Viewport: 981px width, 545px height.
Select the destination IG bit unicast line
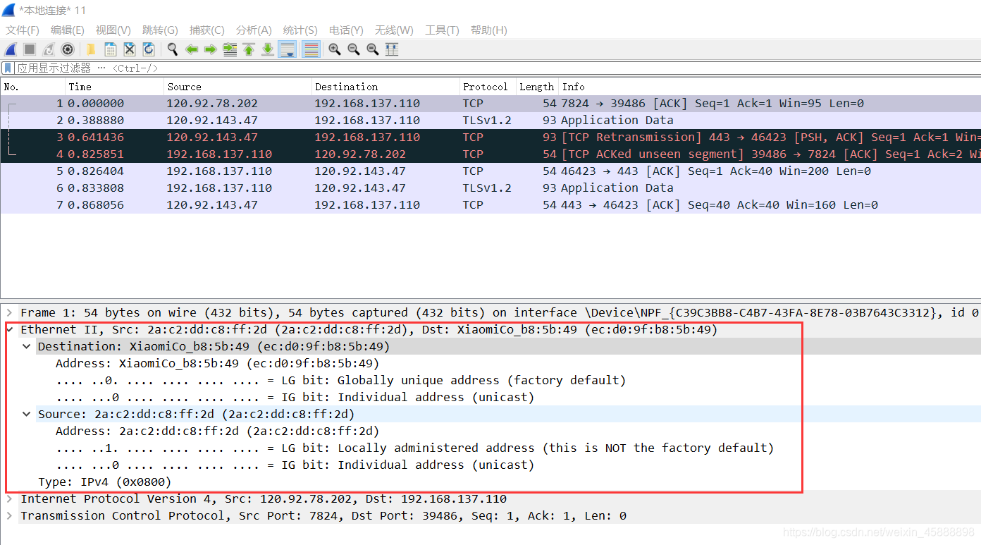pos(295,397)
